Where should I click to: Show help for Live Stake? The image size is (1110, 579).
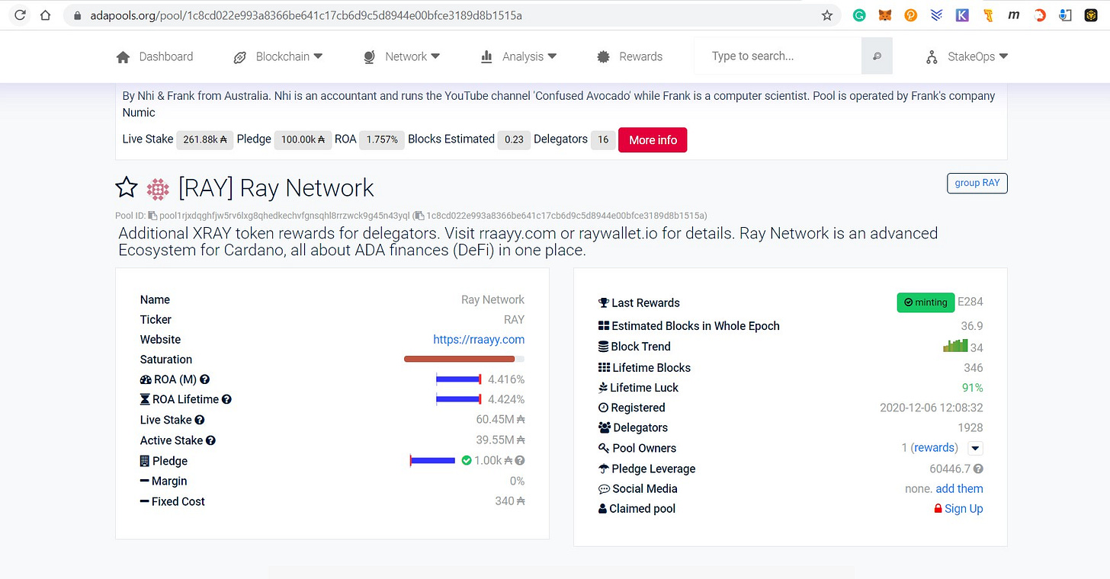click(200, 420)
